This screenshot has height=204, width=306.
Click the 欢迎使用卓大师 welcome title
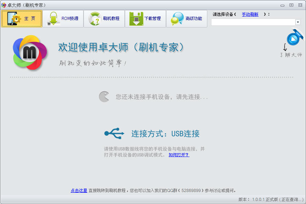[x=121, y=47]
